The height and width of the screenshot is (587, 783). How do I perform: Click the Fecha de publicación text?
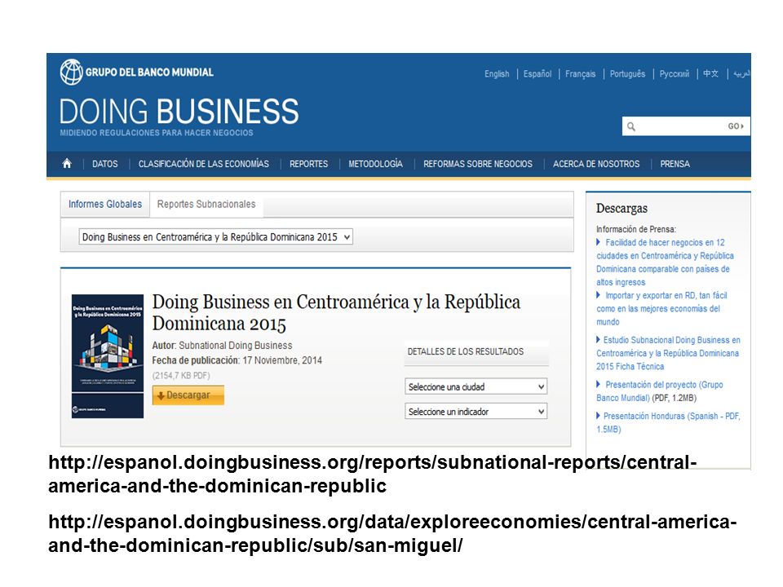237,360
